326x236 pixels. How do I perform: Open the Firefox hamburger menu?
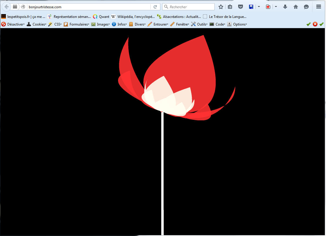pos(319,7)
